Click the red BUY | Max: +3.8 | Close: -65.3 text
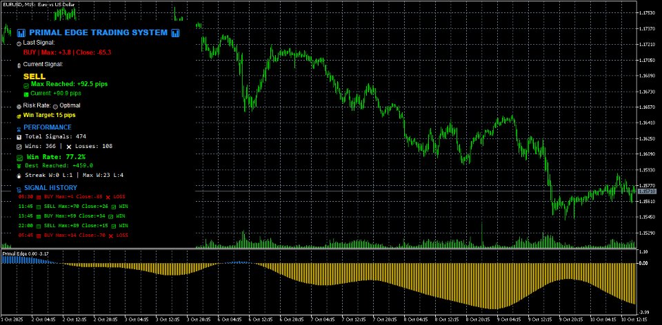This screenshot has height=325, width=662. (x=67, y=52)
